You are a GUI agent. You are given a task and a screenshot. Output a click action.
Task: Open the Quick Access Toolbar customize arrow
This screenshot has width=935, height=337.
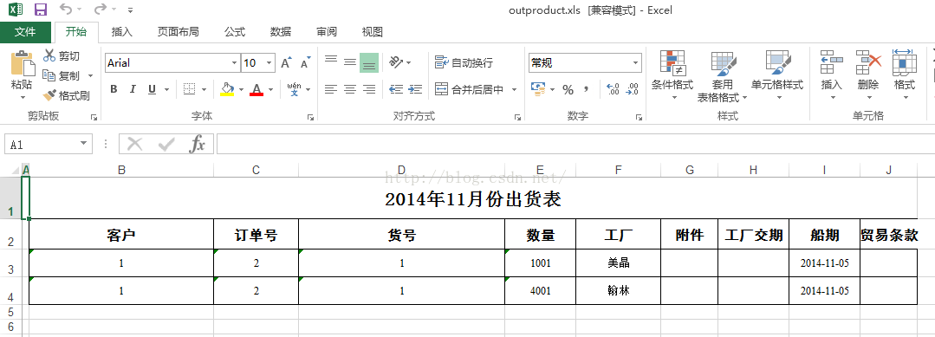pyautogui.click(x=131, y=10)
